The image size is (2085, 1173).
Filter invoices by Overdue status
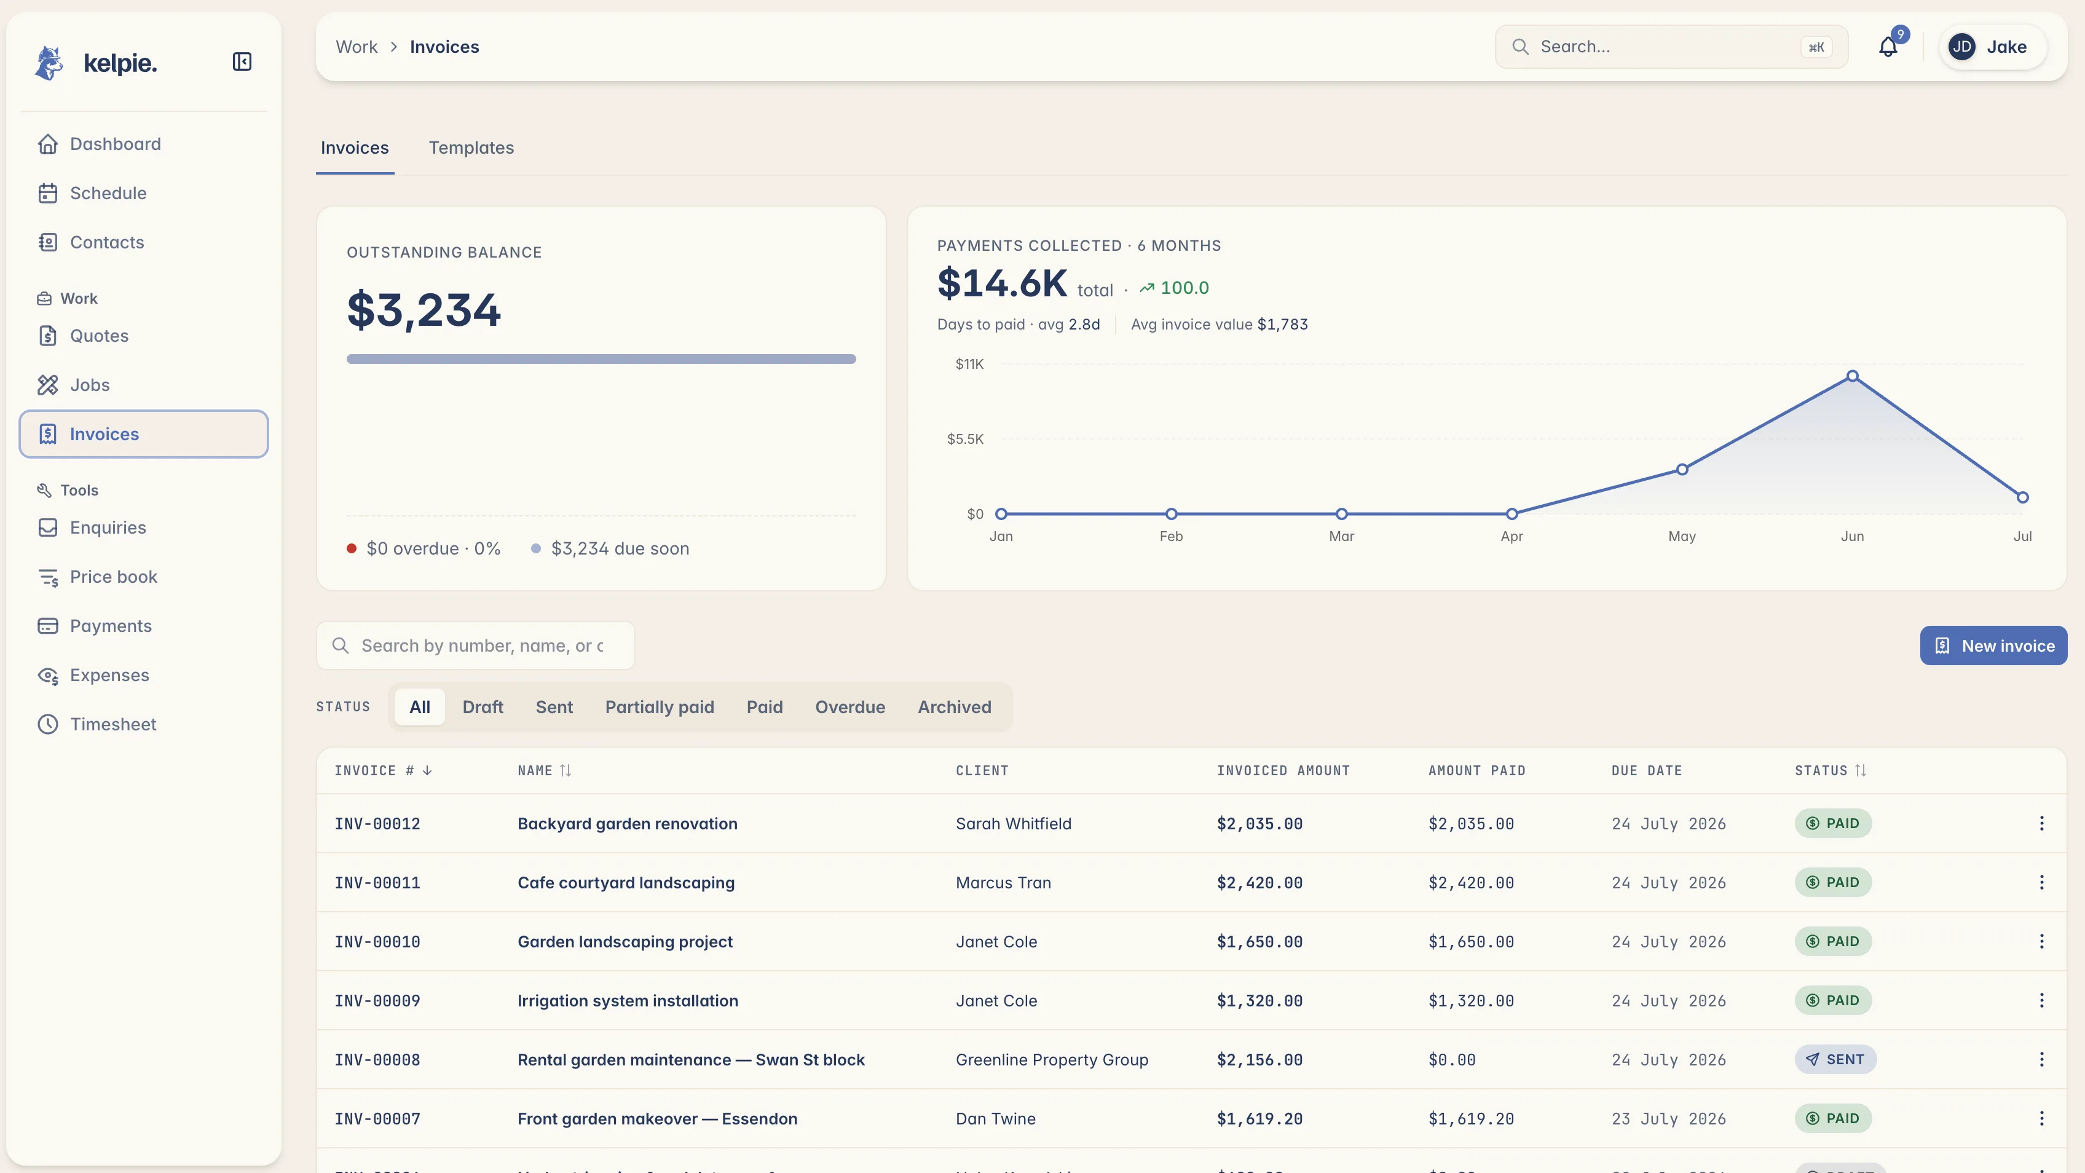(x=850, y=707)
